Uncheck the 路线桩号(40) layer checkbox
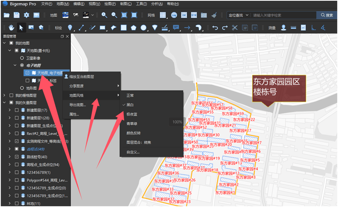 (17, 156)
